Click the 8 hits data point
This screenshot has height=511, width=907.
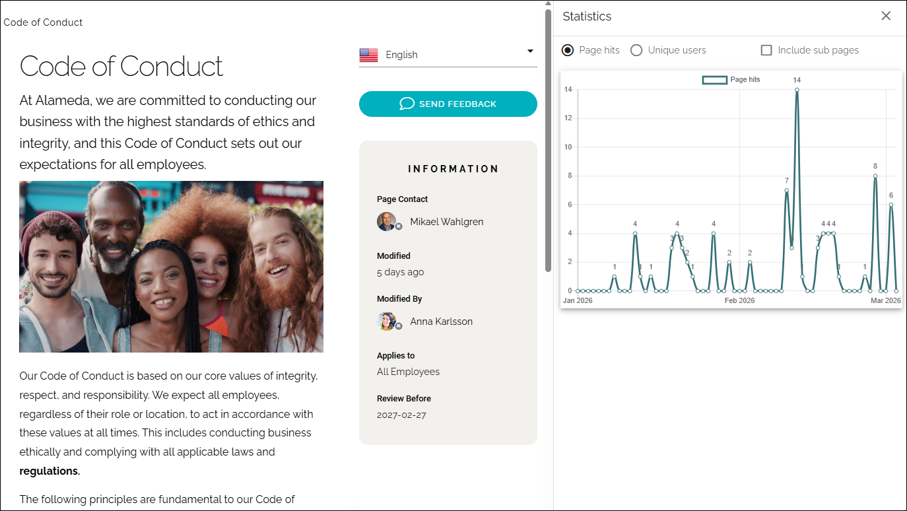tap(875, 176)
